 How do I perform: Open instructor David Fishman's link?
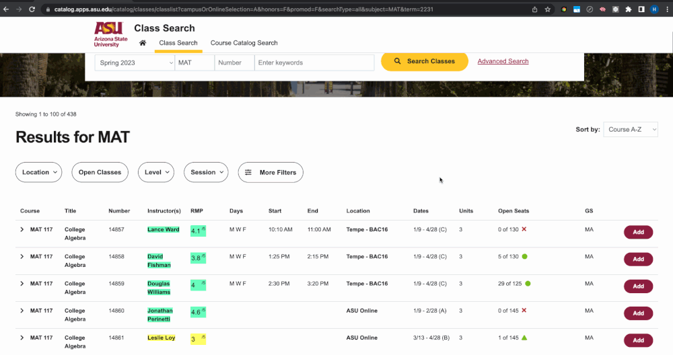(x=159, y=261)
